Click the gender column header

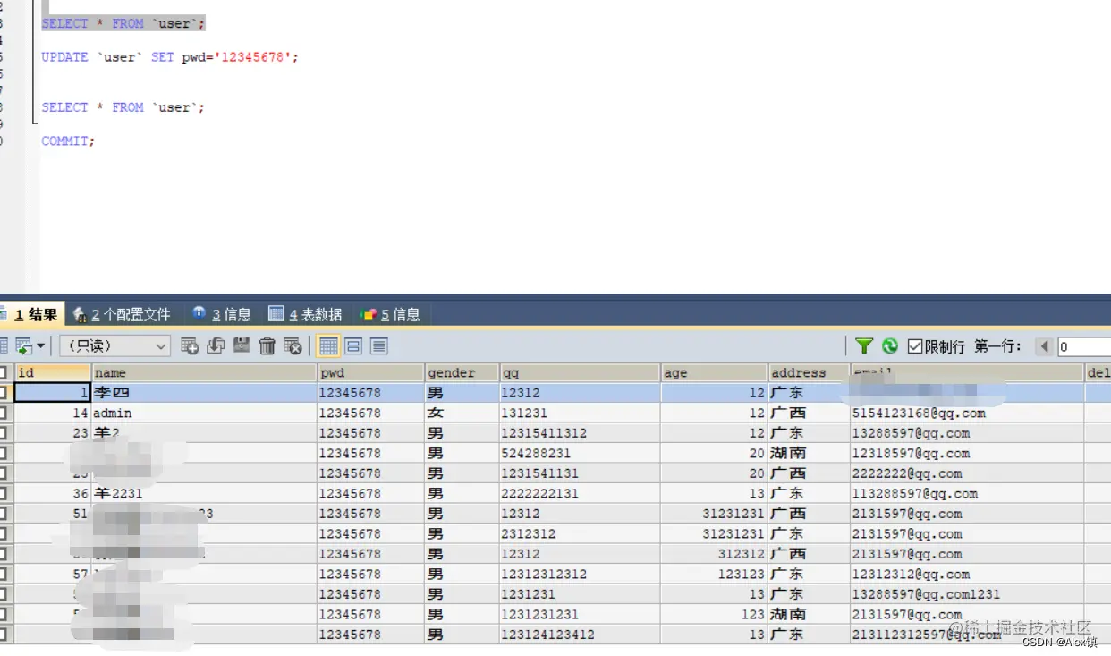pyautogui.click(x=462, y=372)
